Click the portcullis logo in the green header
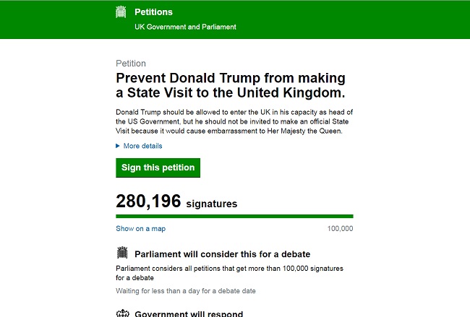Screen dimensions: 470x317 (121, 12)
